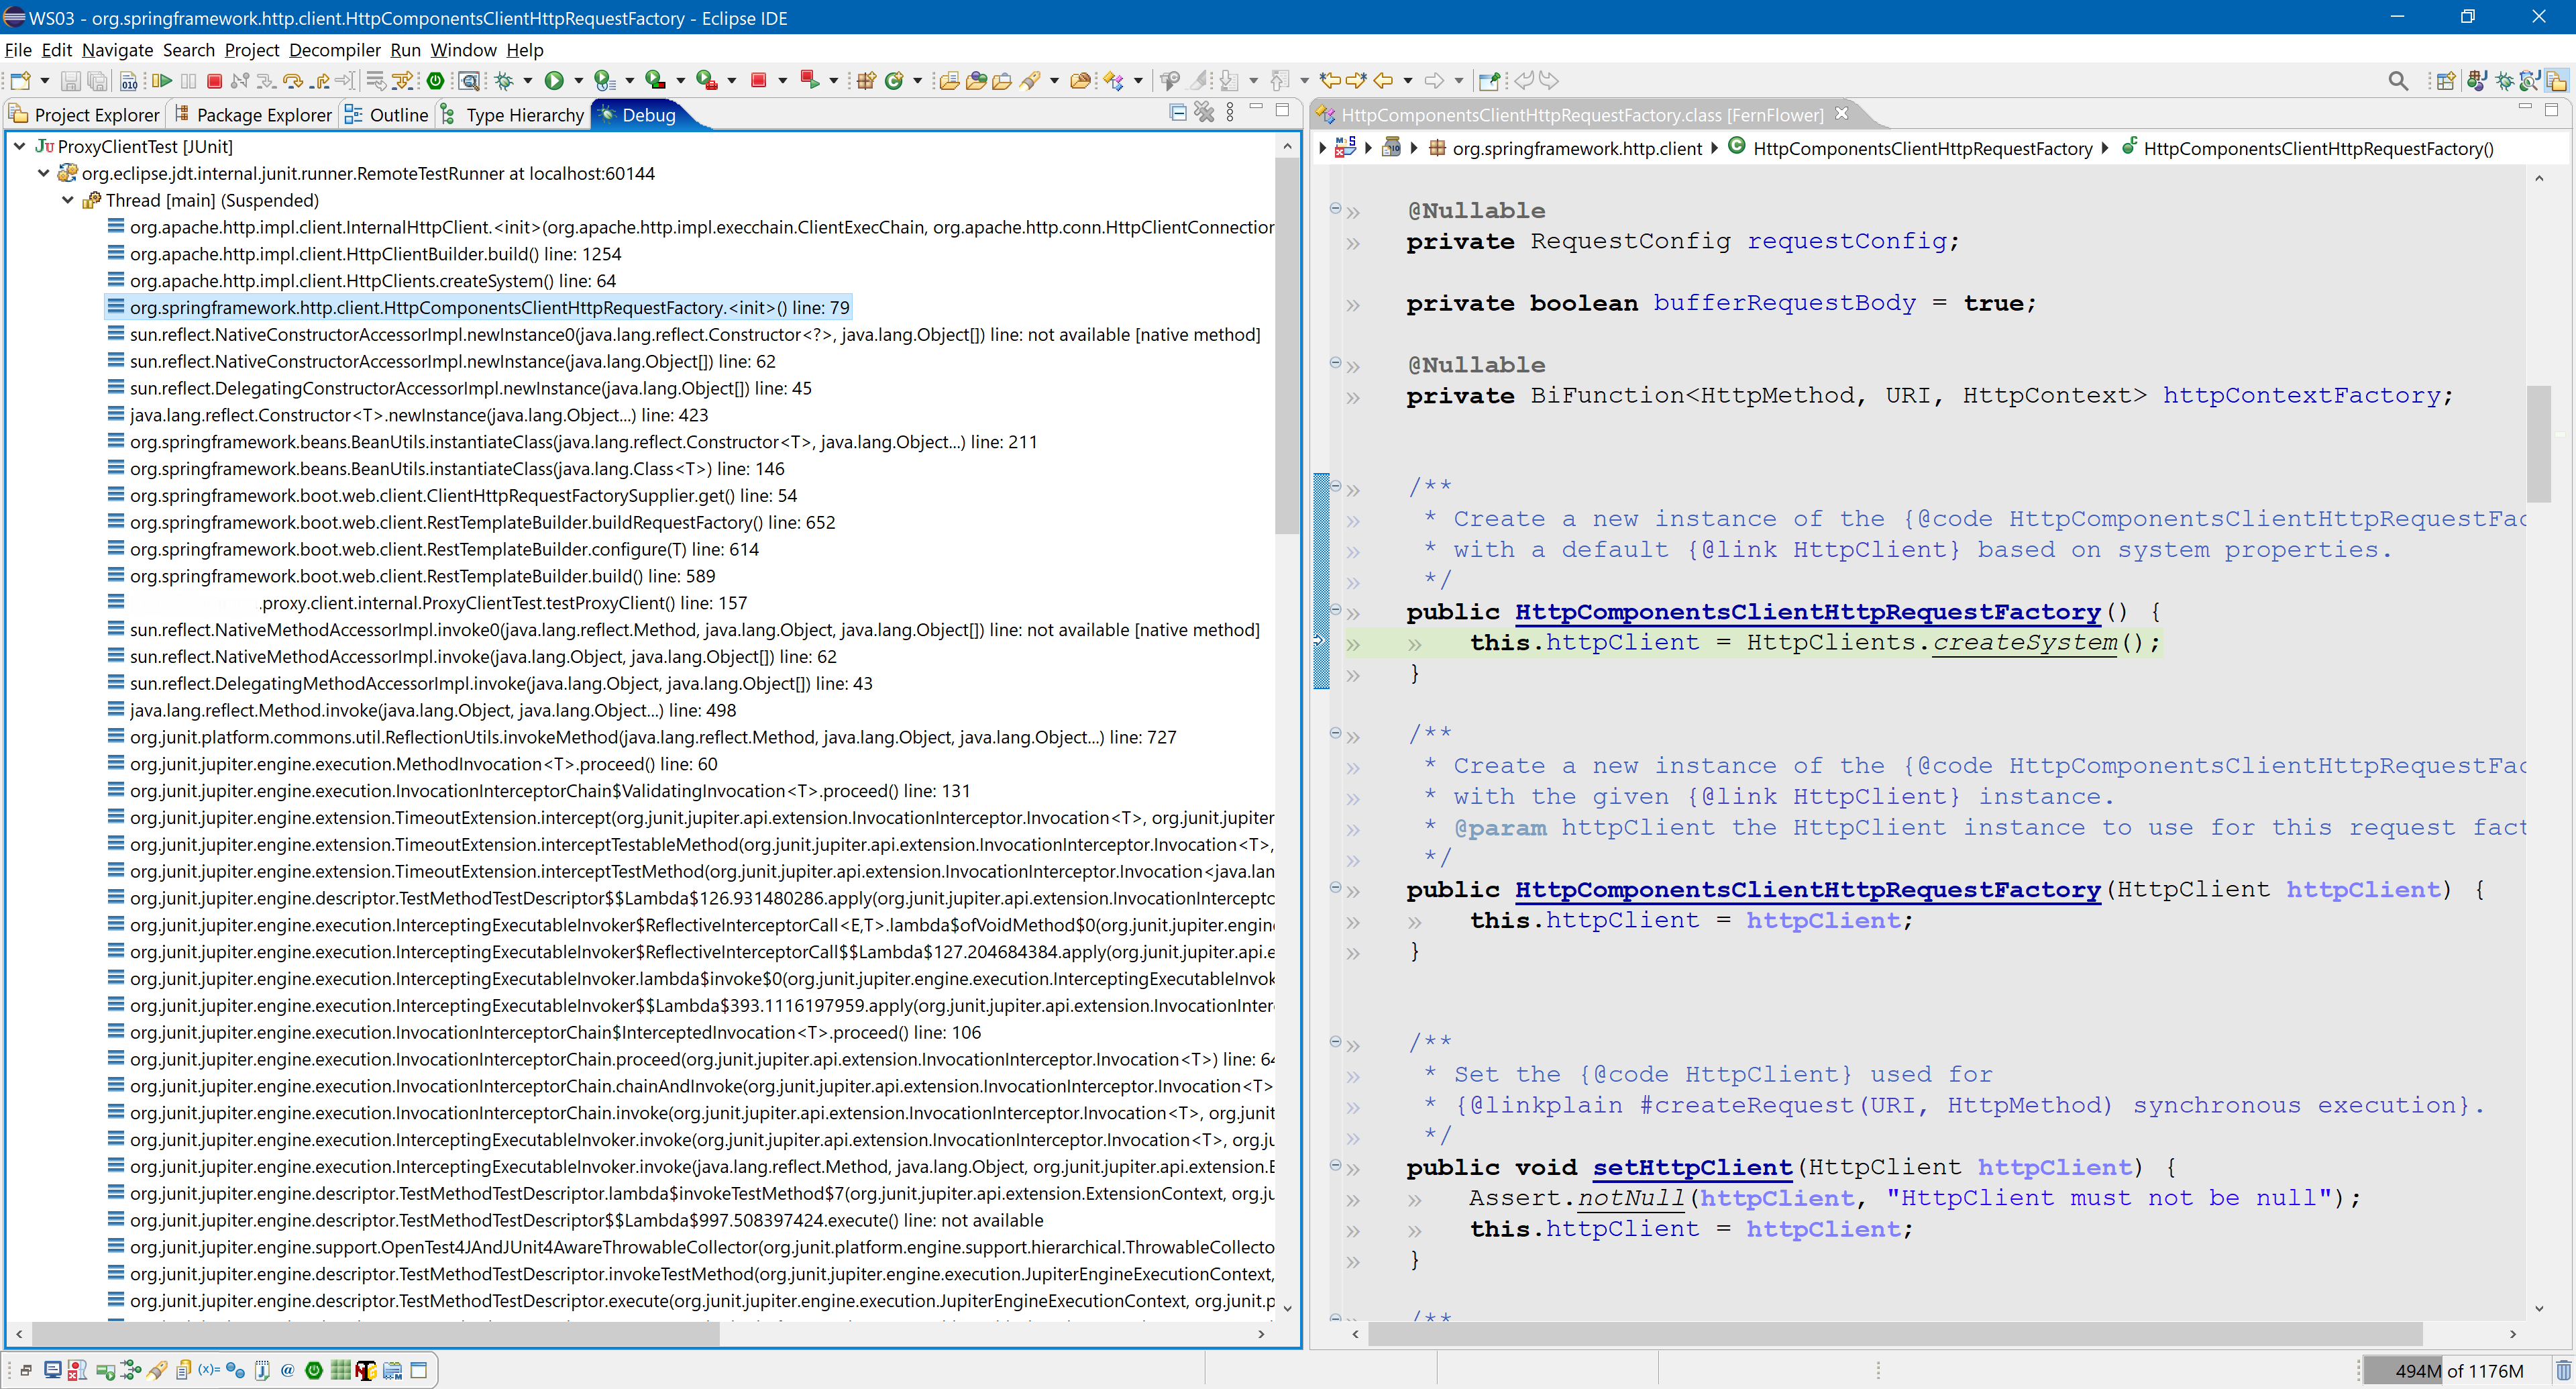Image resolution: width=2576 pixels, height=1389 pixels.
Task: Resume the suspended thread
Action: [163, 81]
